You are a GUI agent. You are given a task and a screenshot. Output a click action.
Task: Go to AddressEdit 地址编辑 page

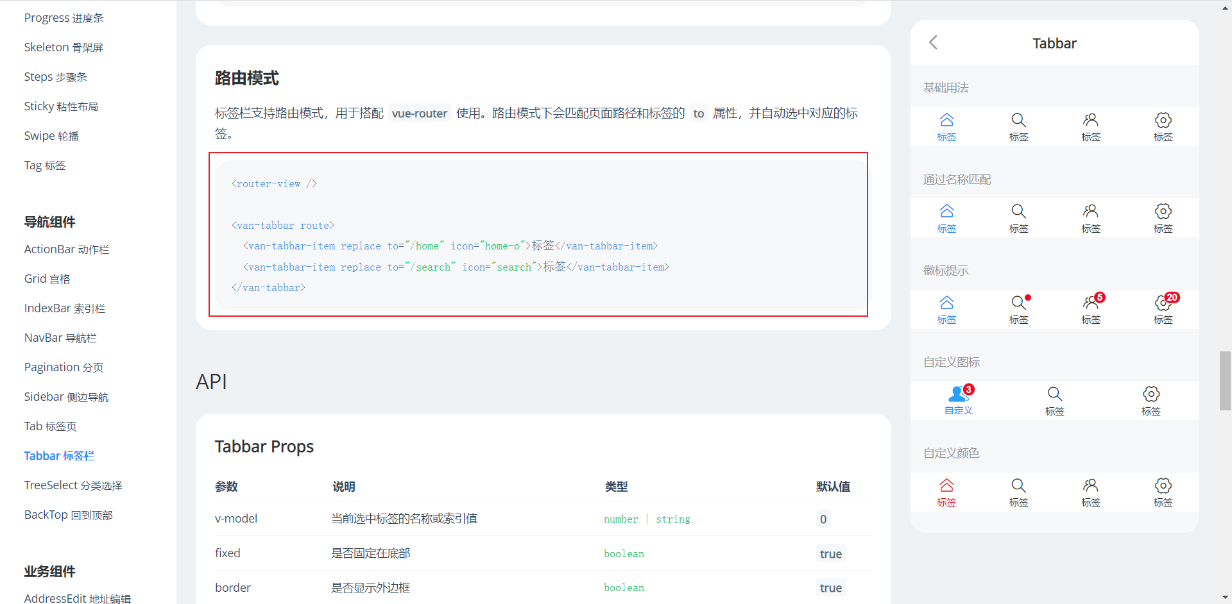pyautogui.click(x=78, y=598)
